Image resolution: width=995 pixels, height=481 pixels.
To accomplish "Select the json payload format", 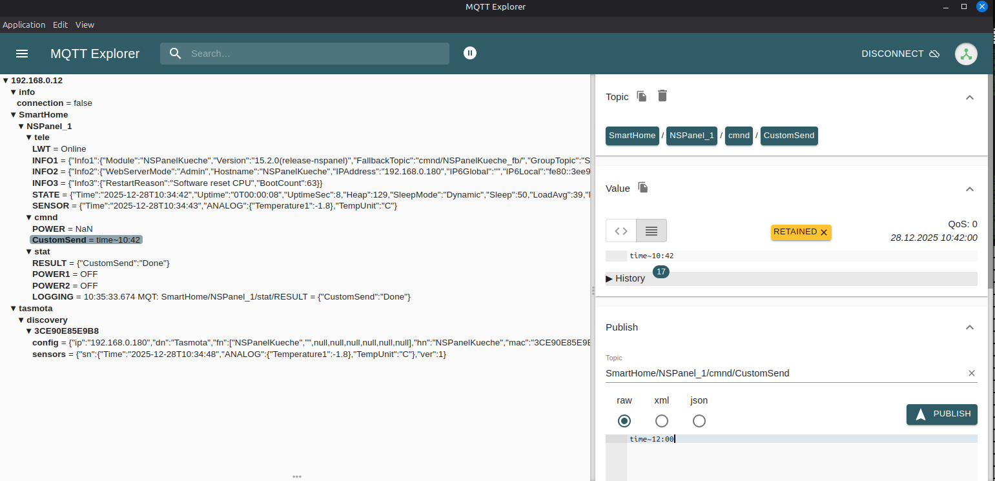I will point(699,421).
